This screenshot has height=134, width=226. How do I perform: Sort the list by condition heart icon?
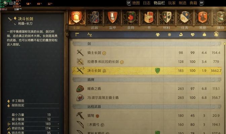pyautogui.click(x=193, y=35)
